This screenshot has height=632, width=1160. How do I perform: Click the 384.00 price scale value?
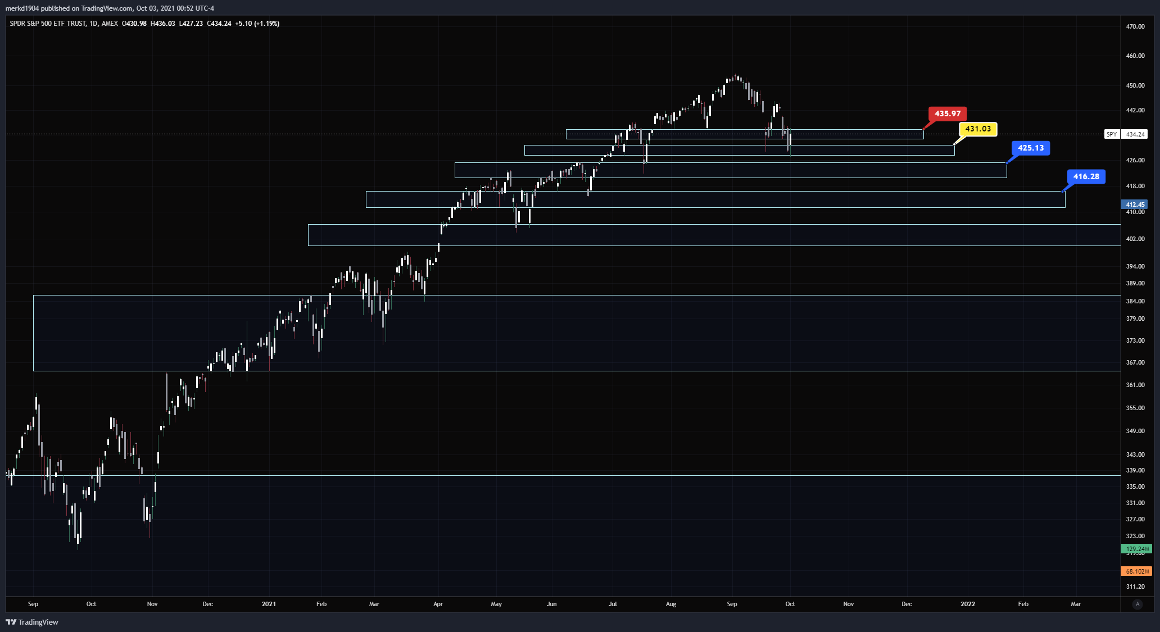[x=1135, y=301]
